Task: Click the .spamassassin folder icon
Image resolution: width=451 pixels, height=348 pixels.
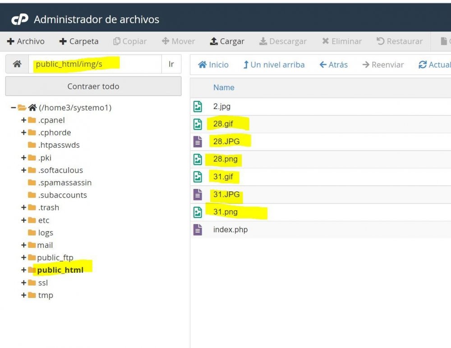Action: click(x=32, y=183)
